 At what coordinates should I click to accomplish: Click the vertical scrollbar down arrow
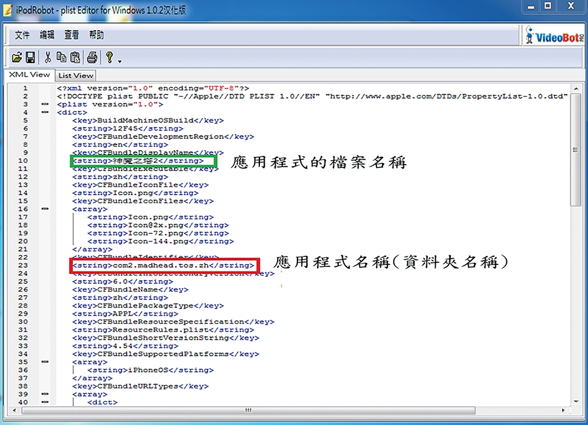click(x=576, y=401)
